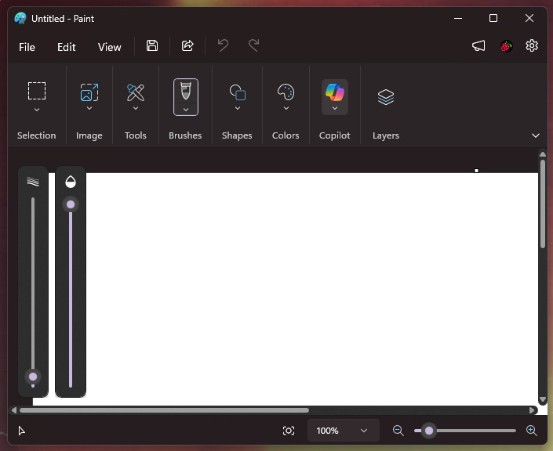Screen dimensions: 553x451
Task: Click the horizontal scrollbar right arrow
Action: click(x=532, y=410)
